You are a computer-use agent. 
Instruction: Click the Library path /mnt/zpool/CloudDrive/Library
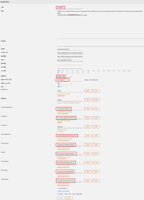tap(70, 154)
